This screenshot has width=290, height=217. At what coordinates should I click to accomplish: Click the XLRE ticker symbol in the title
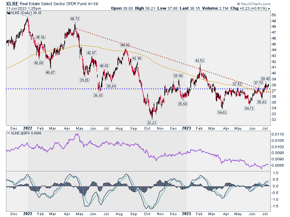[12, 4]
